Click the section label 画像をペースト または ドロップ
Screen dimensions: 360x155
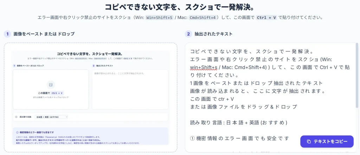click(43, 34)
